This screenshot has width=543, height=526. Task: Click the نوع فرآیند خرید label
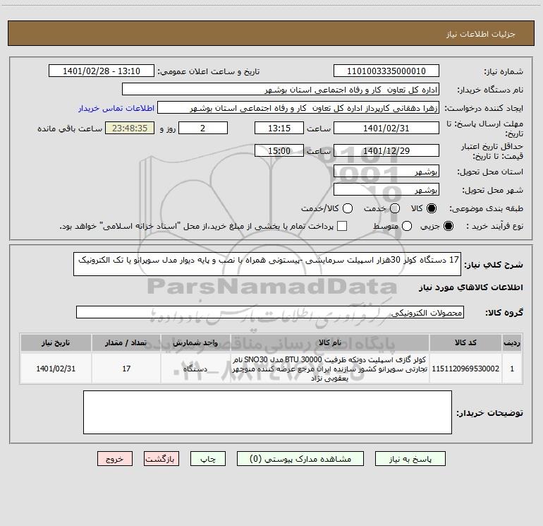(x=494, y=226)
